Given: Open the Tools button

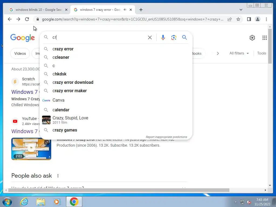Looking at the screenshot, I should (261, 53).
